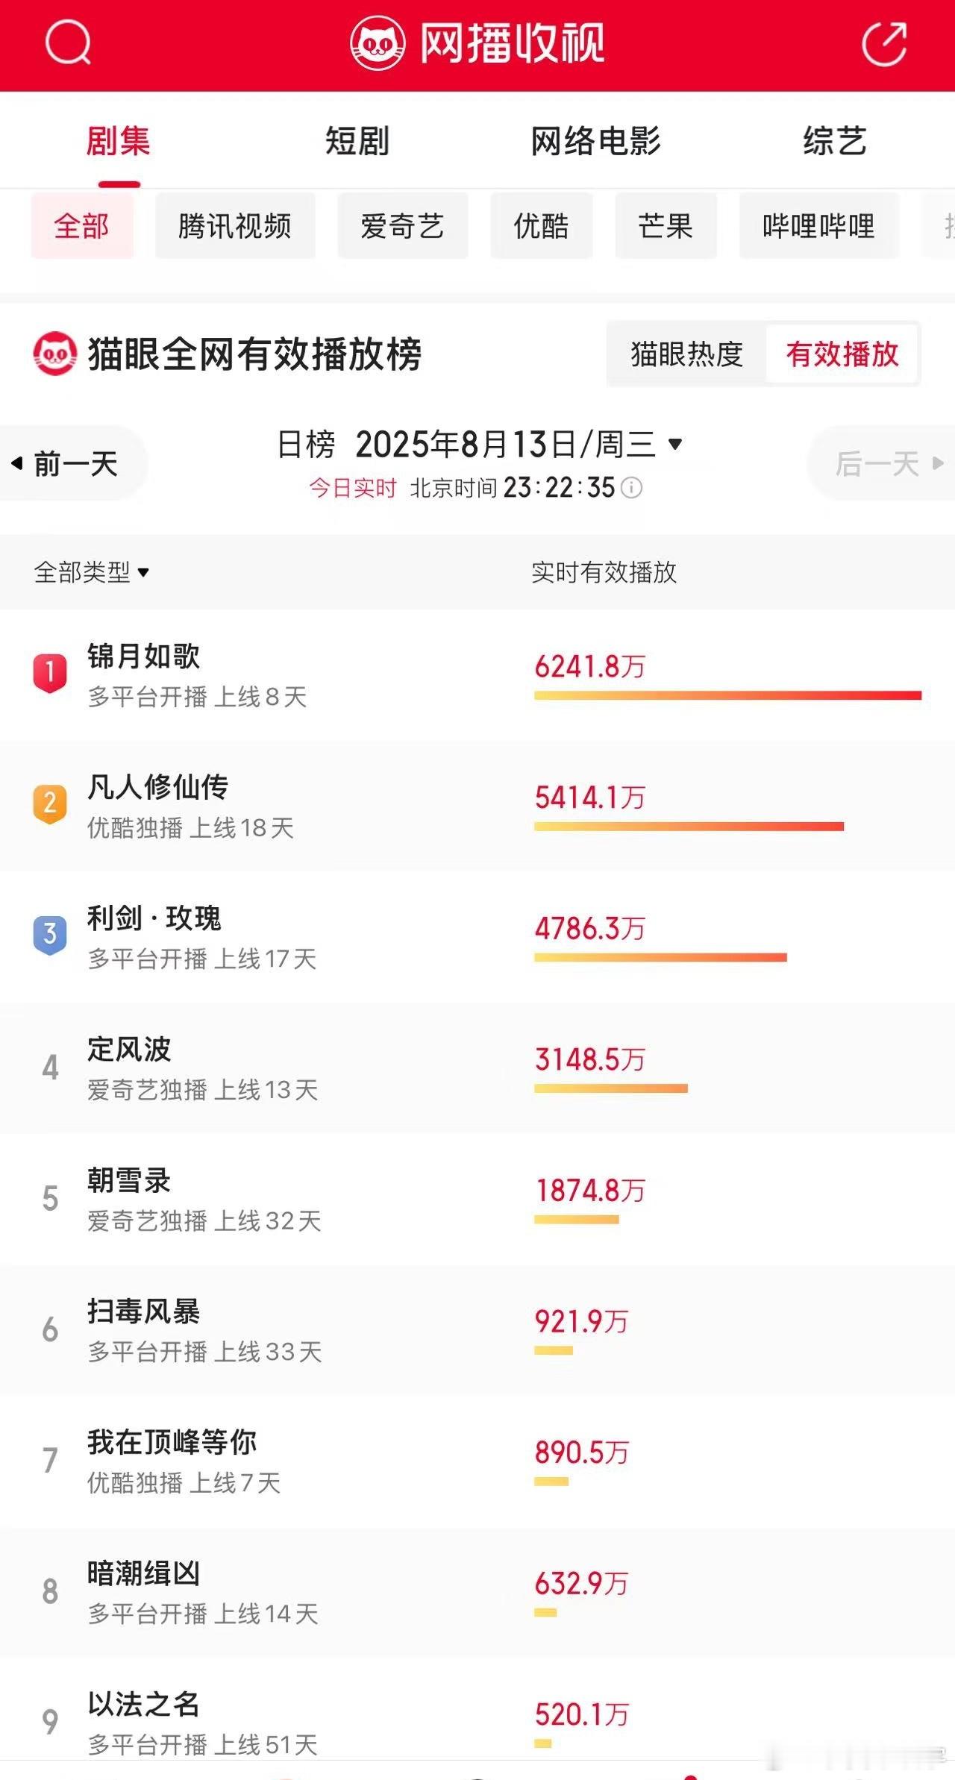Tap the rank 3 blue badge
Screen dimensions: 955x1780
[50, 934]
